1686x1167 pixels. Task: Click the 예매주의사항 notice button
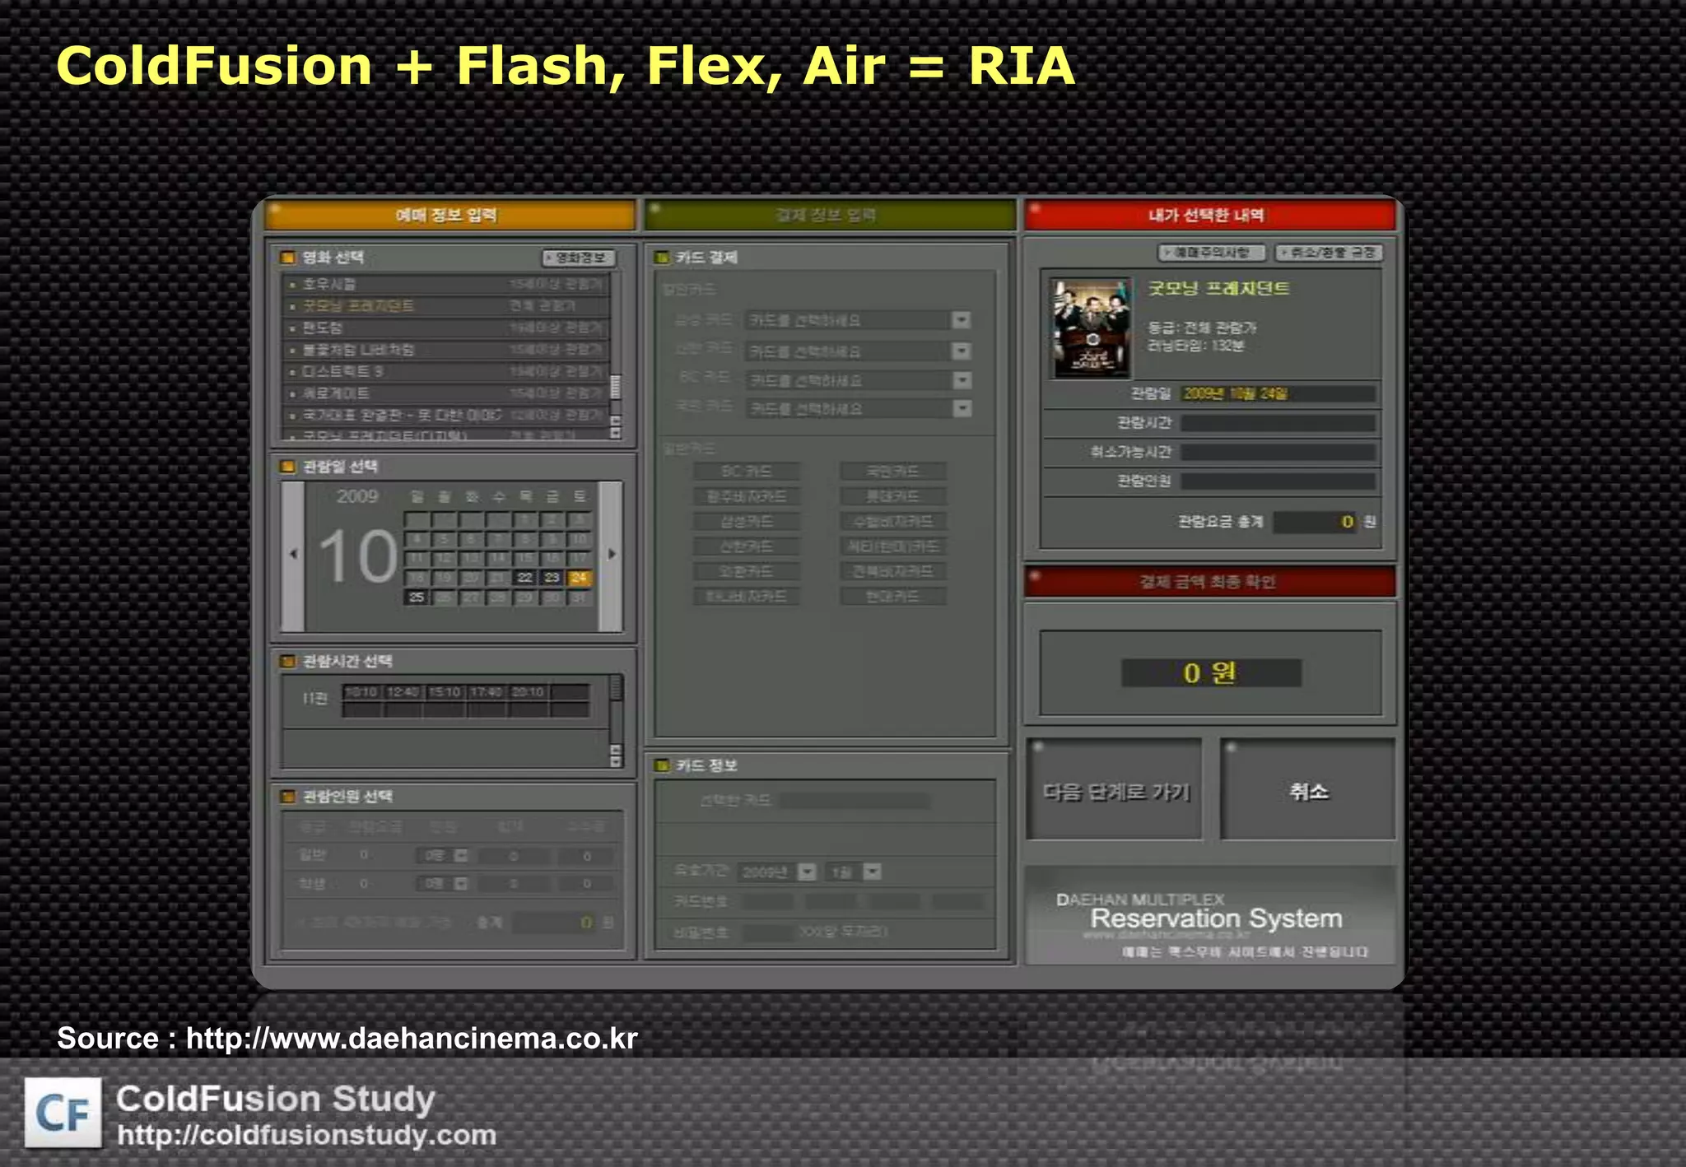point(1211,253)
